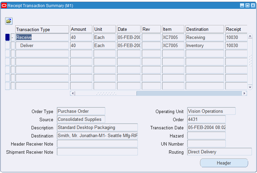257x173 pixels.
Task: Click the Inventory destination cell
Action: tap(205, 45)
